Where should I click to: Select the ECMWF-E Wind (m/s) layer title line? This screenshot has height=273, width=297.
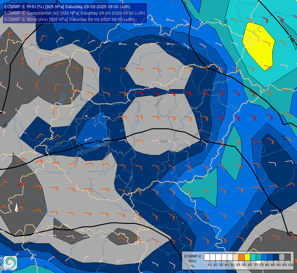(x=69, y=19)
